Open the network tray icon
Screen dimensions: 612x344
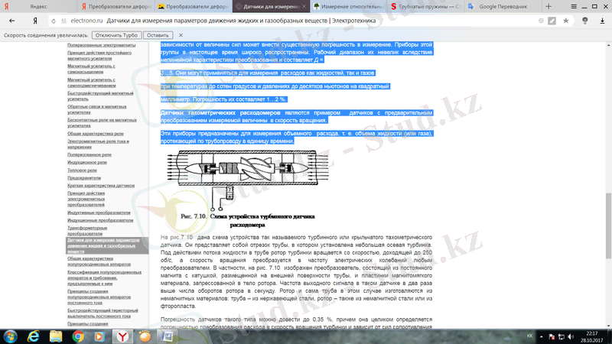[562, 336]
